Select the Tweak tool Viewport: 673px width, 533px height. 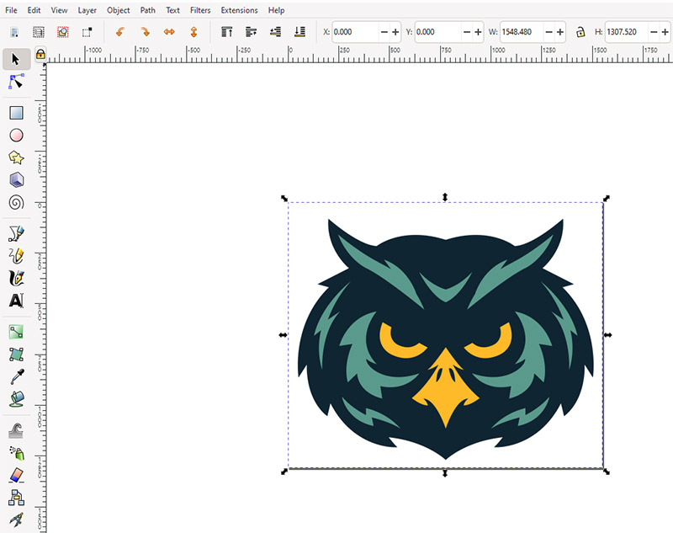16,431
